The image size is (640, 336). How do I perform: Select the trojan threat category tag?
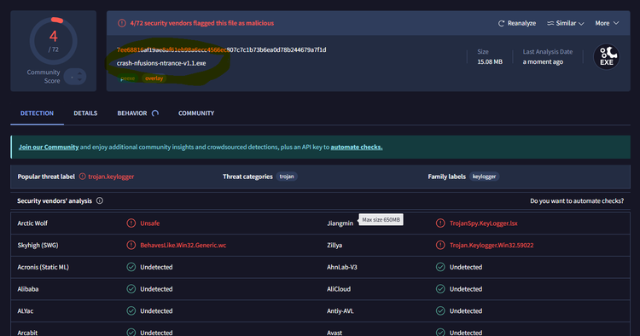coord(287,177)
